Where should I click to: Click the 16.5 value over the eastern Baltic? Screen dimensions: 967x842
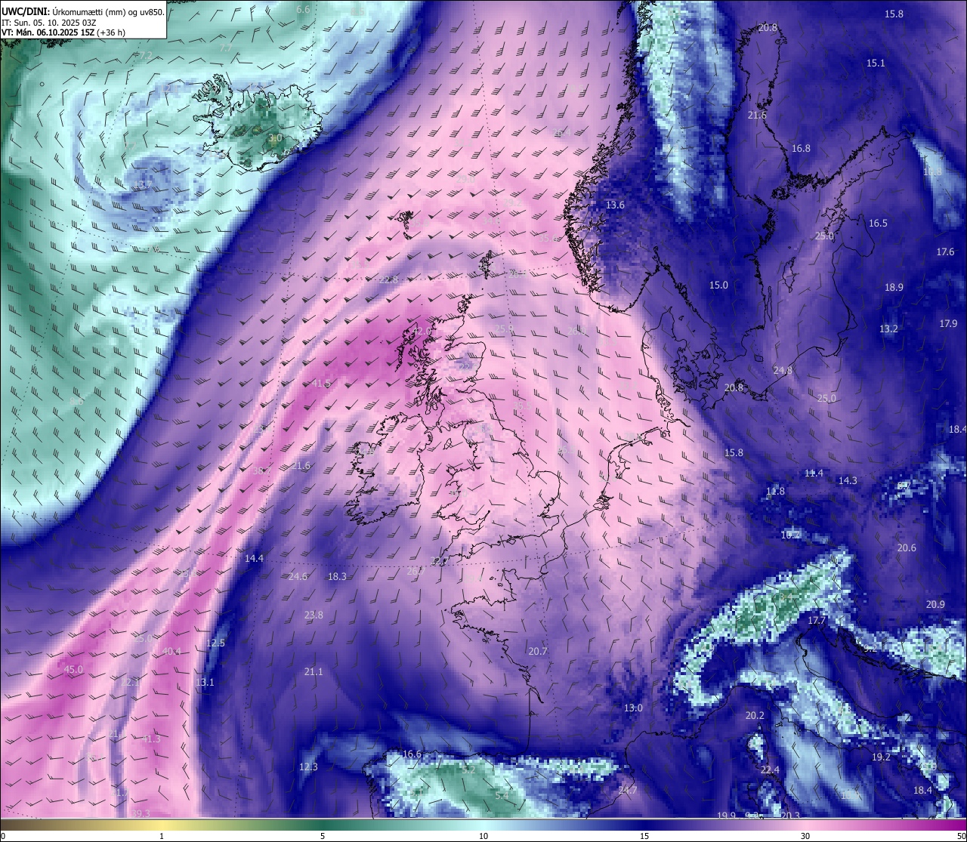(878, 224)
